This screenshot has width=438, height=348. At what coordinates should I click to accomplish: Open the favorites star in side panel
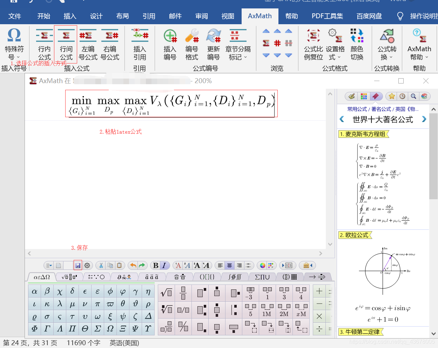click(392, 96)
